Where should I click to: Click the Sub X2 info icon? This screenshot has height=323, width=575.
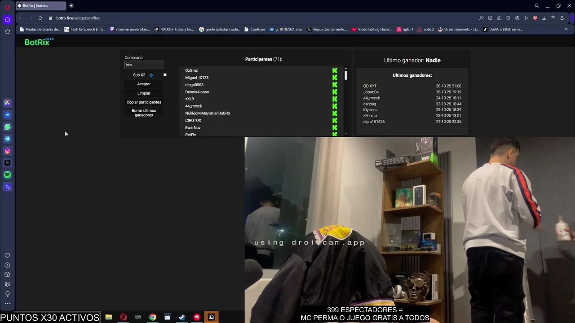coord(151,75)
